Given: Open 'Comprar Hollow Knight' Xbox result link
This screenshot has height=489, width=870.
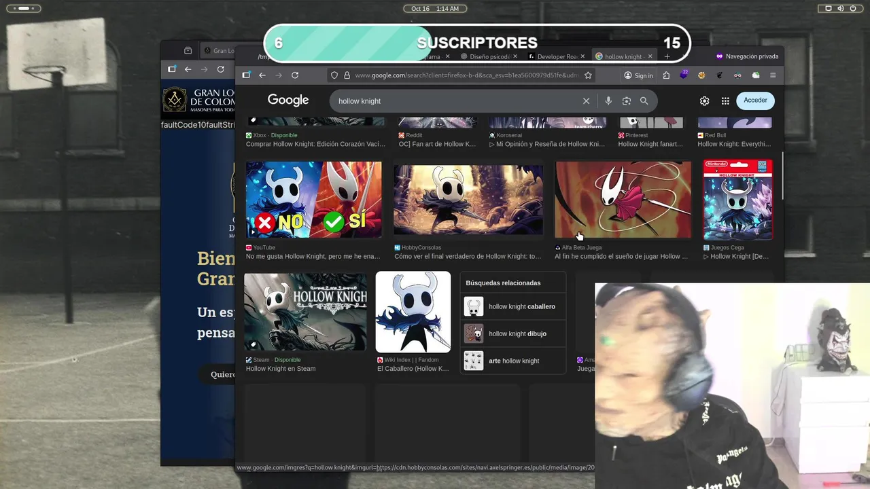Looking at the screenshot, I should (x=315, y=144).
